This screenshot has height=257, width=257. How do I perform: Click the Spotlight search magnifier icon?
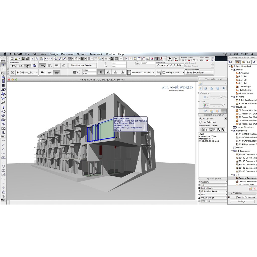[x=252, y=54]
